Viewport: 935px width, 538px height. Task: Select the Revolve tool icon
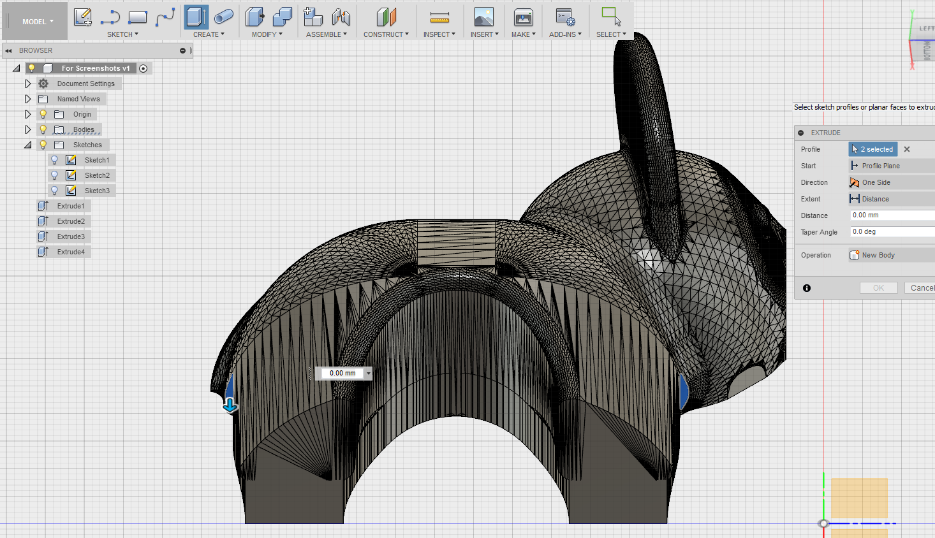tap(223, 17)
